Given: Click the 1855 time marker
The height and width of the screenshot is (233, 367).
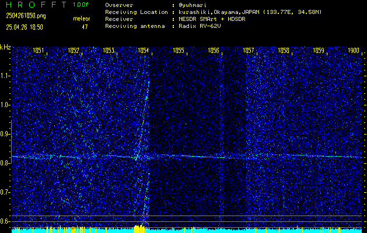Looking at the screenshot, I should (x=179, y=51).
